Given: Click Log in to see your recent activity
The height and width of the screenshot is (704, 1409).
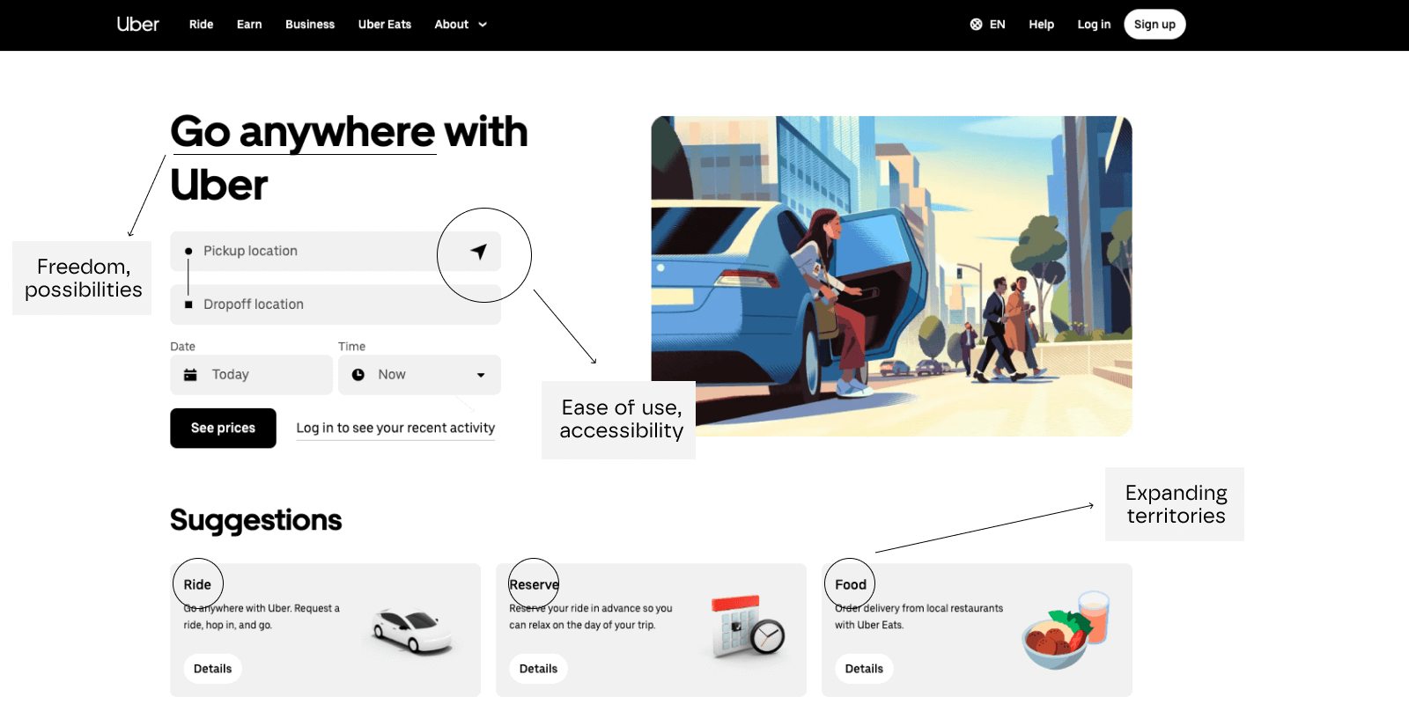Looking at the screenshot, I should [x=395, y=429].
